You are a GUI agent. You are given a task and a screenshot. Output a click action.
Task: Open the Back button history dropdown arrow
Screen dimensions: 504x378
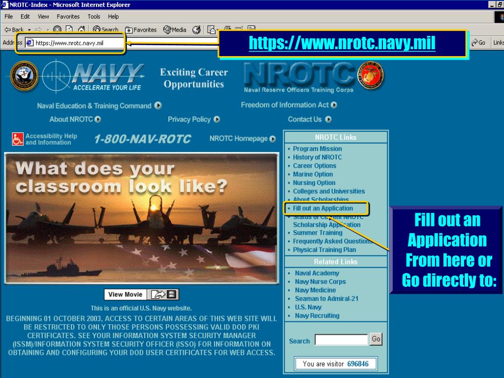[x=29, y=30]
